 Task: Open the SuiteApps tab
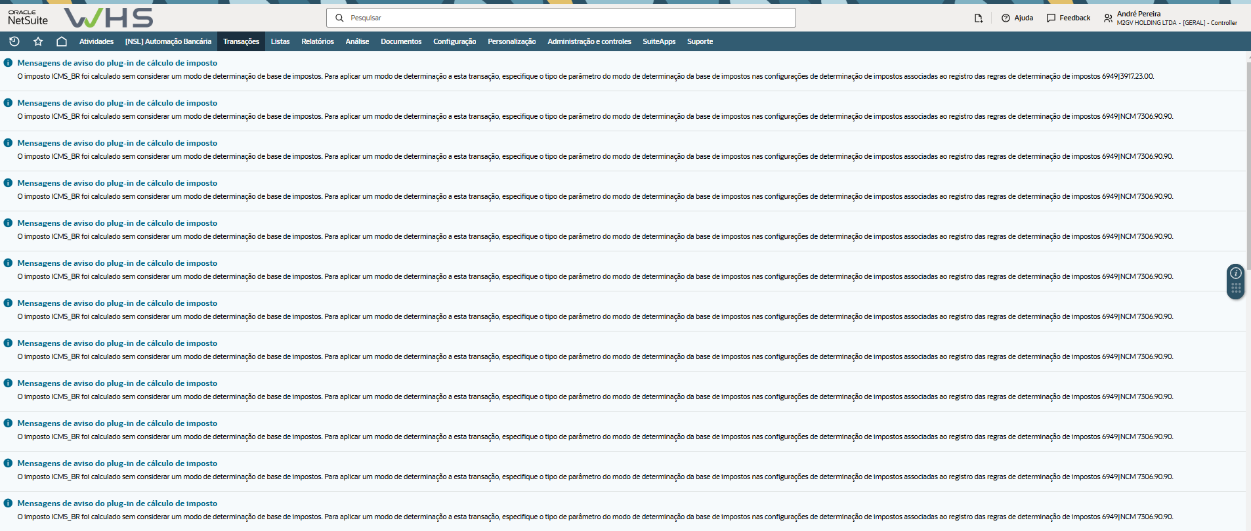(x=659, y=41)
